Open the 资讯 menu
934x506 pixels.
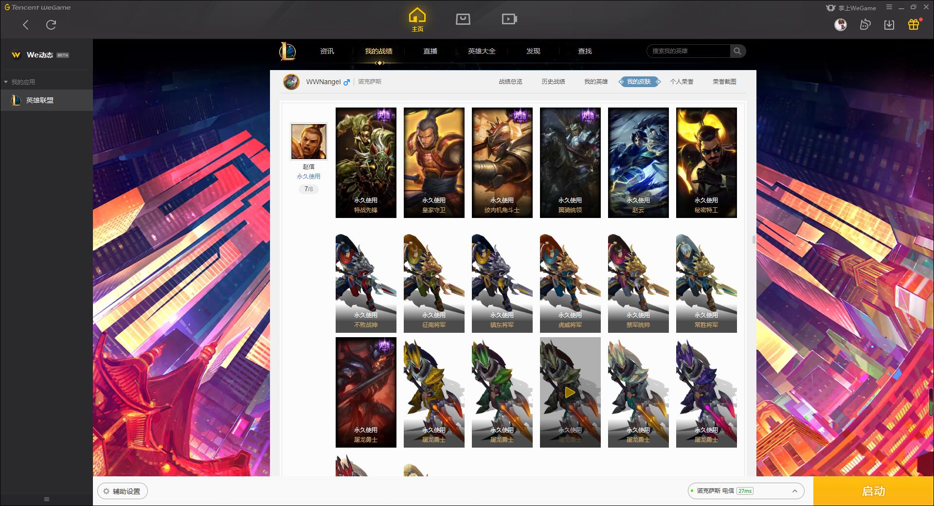tap(327, 51)
